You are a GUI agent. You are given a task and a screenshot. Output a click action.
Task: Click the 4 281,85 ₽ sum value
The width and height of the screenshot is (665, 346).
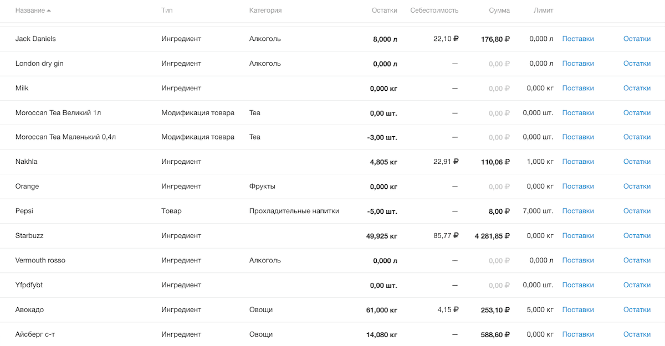[x=493, y=236]
